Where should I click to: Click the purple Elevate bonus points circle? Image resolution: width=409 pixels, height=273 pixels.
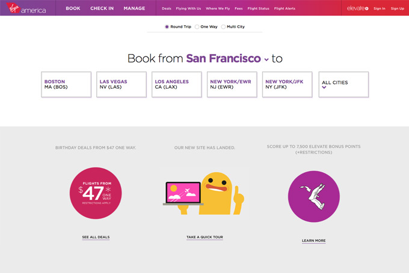314,196
